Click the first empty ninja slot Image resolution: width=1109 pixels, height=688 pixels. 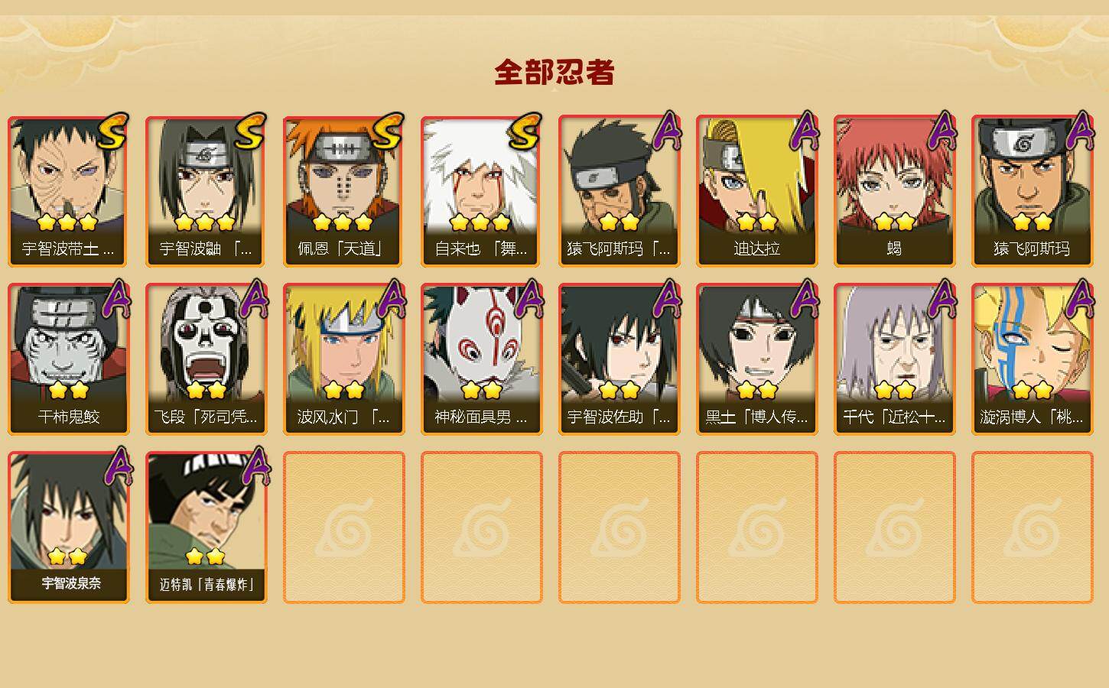343,527
